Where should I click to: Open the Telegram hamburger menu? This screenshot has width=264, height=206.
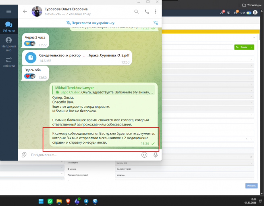pyautogui.click(x=9, y=11)
